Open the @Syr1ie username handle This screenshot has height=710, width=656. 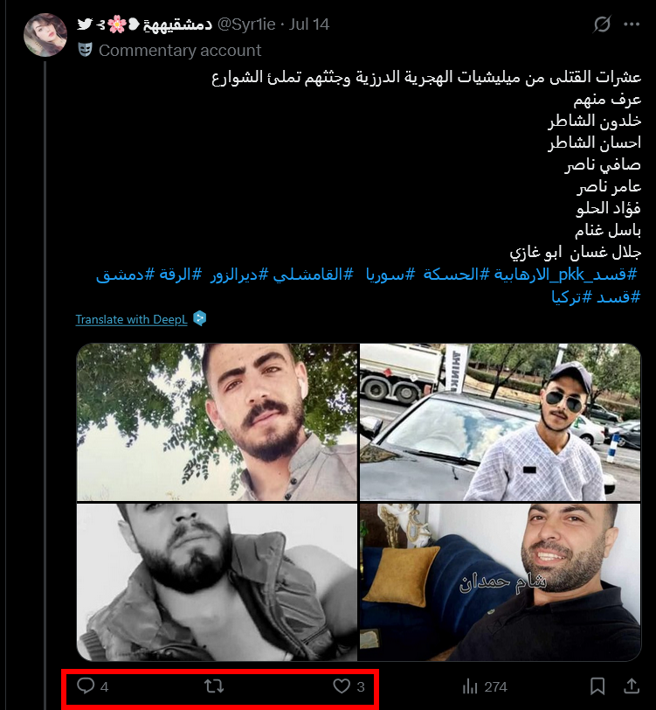point(246,24)
